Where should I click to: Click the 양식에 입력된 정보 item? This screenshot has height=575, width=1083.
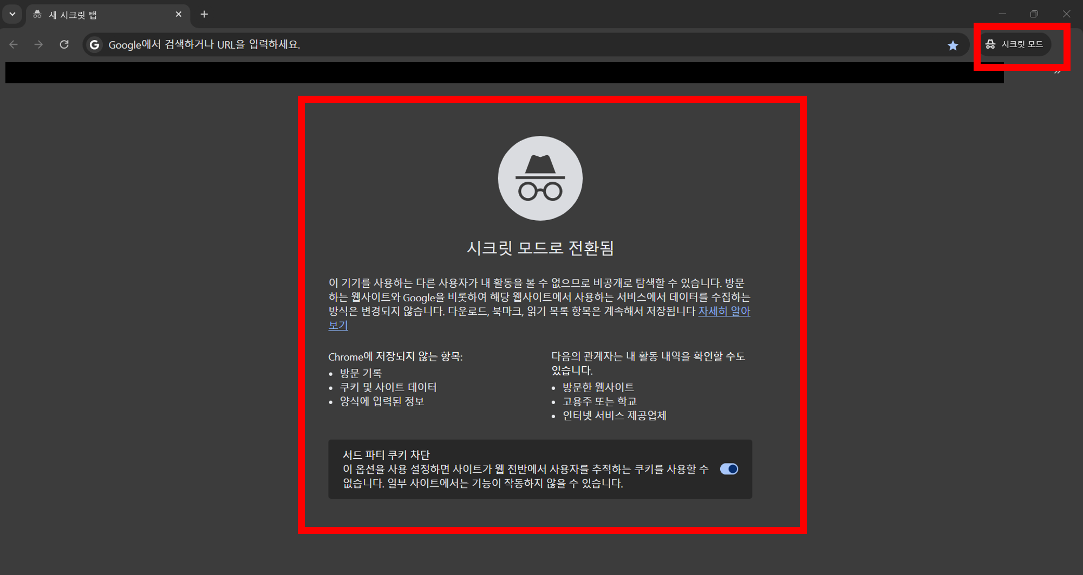pos(382,401)
